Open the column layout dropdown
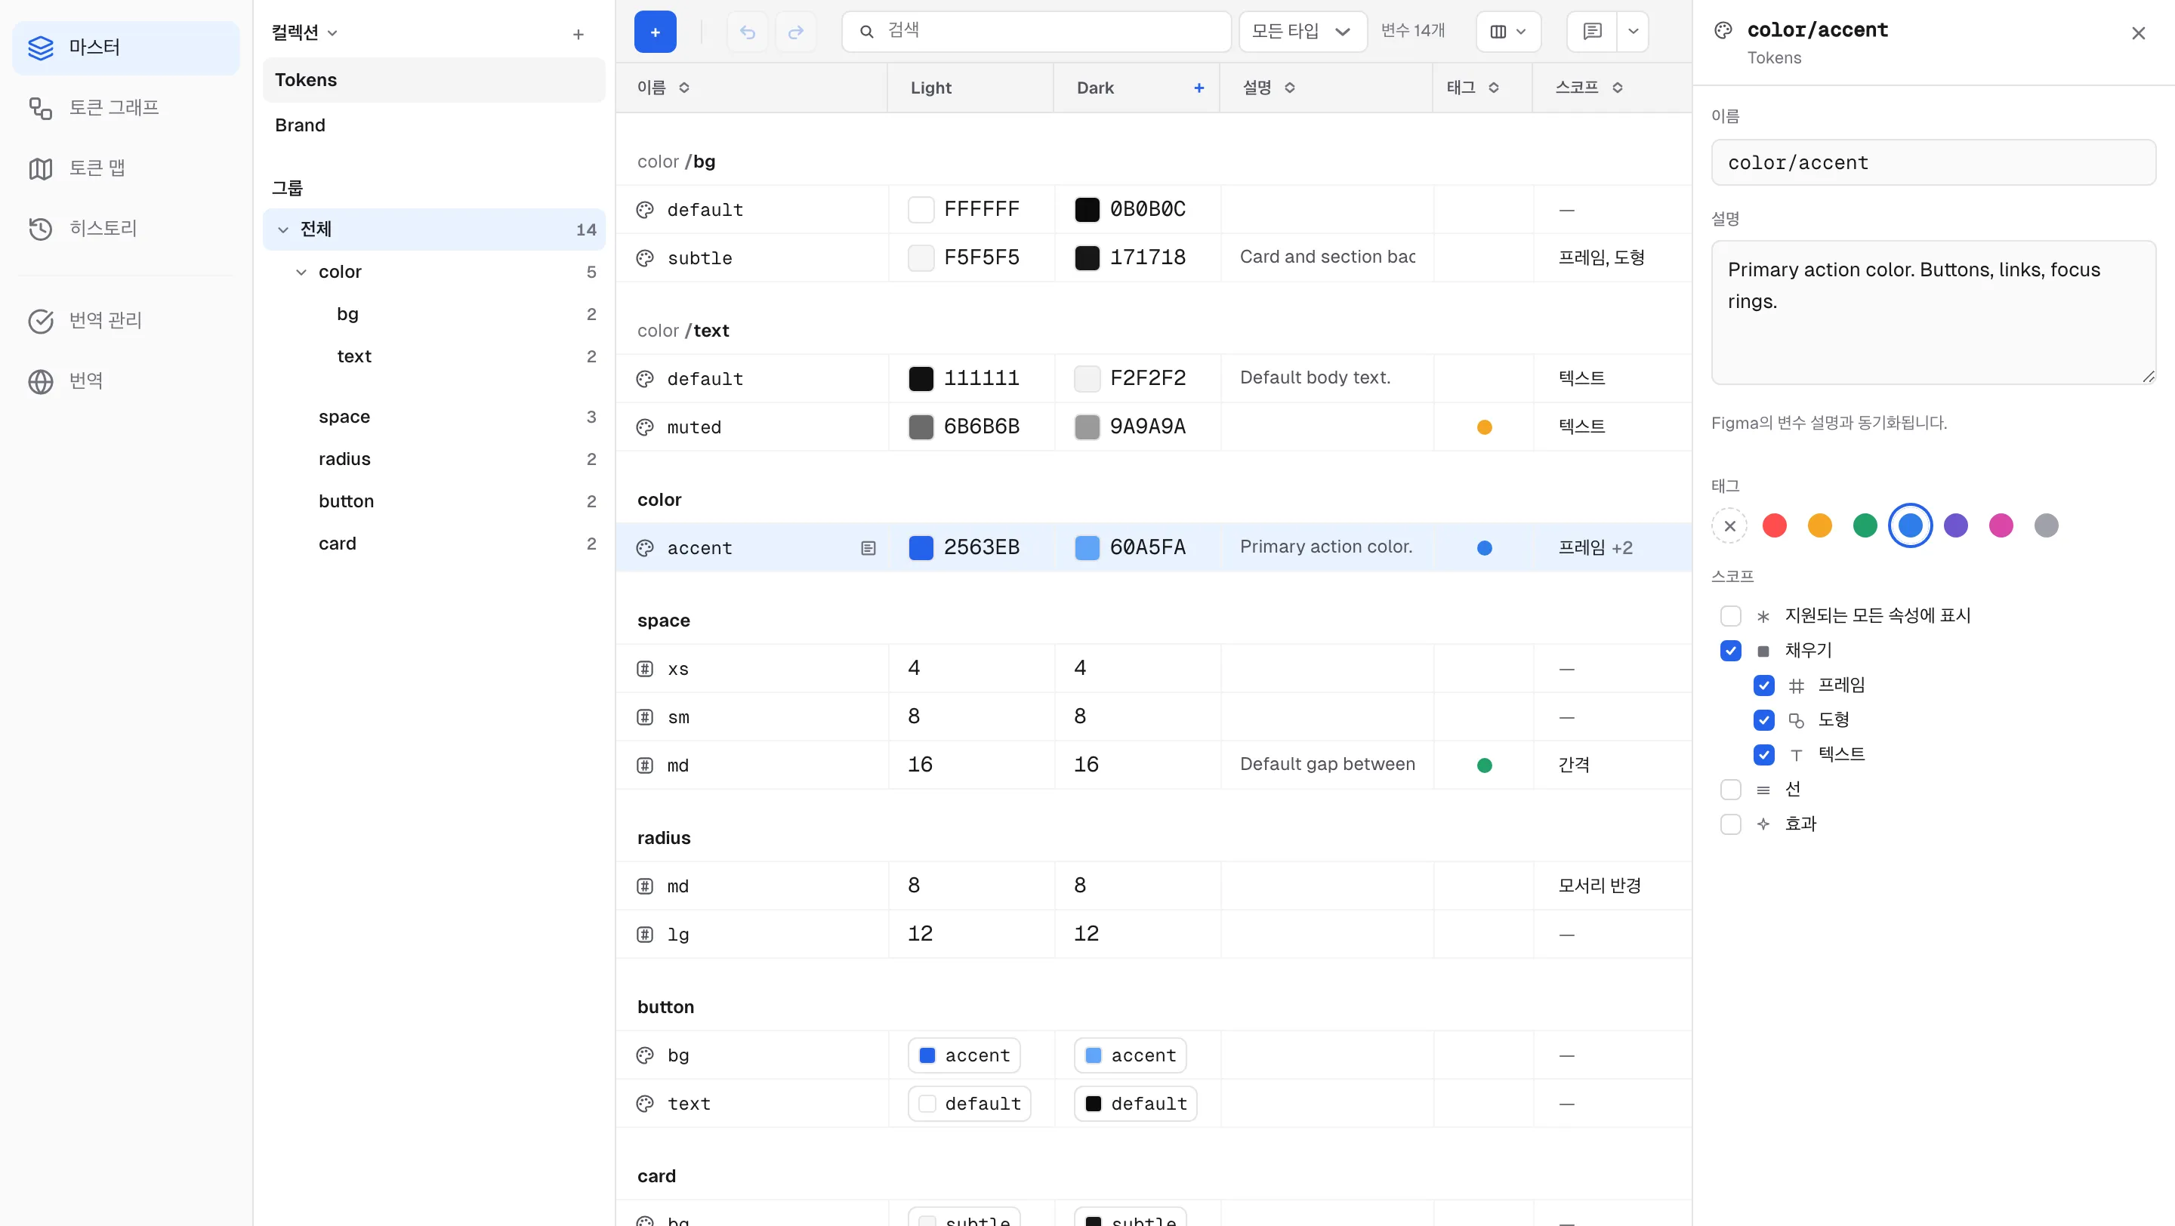2175x1226 pixels. point(1508,32)
